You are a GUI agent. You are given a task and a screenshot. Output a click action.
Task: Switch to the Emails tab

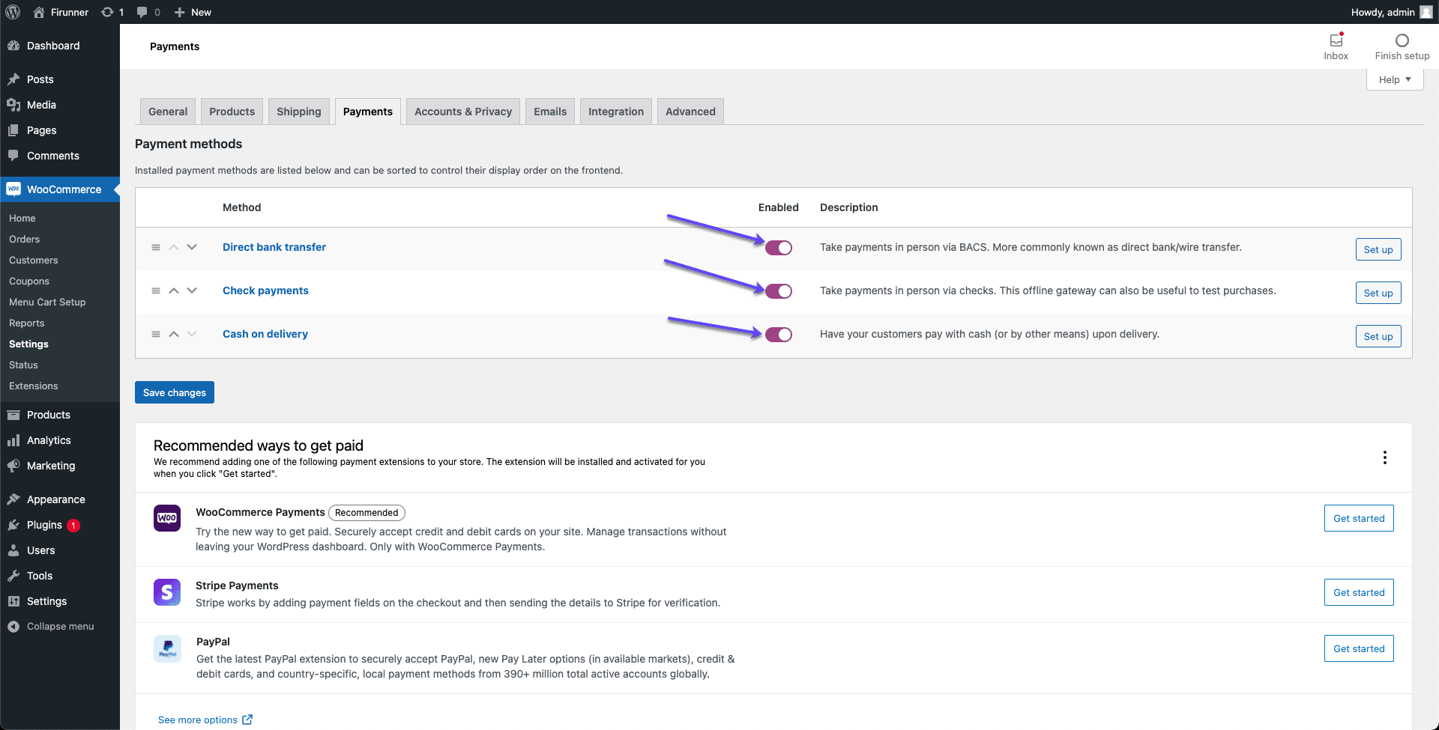(550, 112)
